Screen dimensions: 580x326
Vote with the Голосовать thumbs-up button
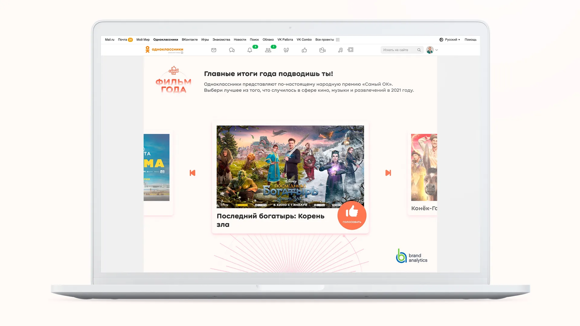tap(352, 215)
